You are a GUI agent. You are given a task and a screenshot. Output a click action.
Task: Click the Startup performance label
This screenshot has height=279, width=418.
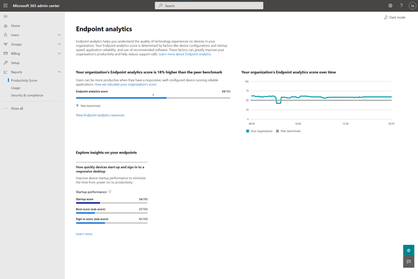[x=91, y=192]
